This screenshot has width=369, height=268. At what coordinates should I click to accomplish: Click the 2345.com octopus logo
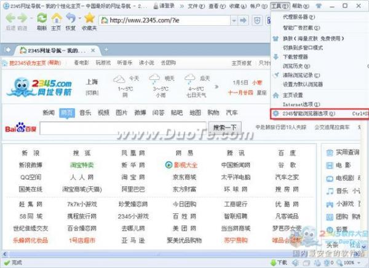pyautogui.click(x=39, y=87)
